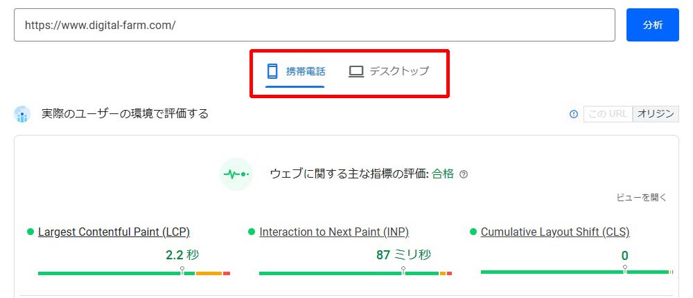Click the 2.2 秒 LCP value
Image resolution: width=693 pixels, height=298 pixels.
(182, 255)
